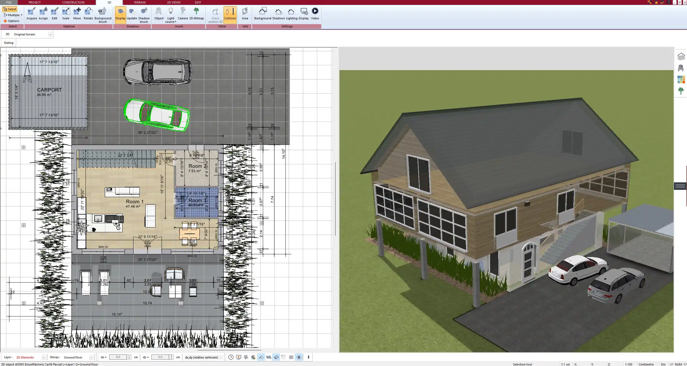Click the Options button in the Select group
Image resolution: width=687 pixels, height=366 pixels.
pyautogui.click(x=12, y=21)
